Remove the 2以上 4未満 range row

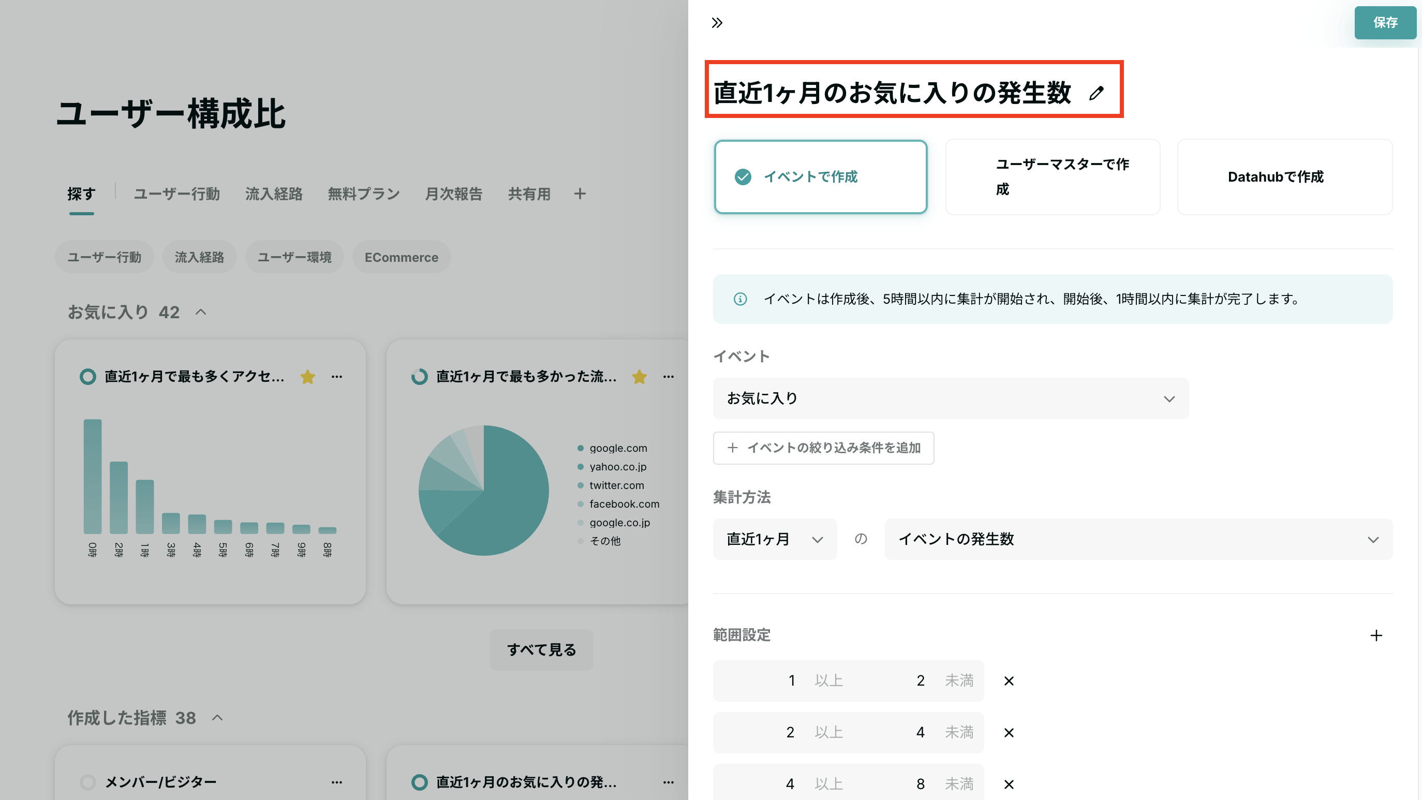coord(1009,733)
